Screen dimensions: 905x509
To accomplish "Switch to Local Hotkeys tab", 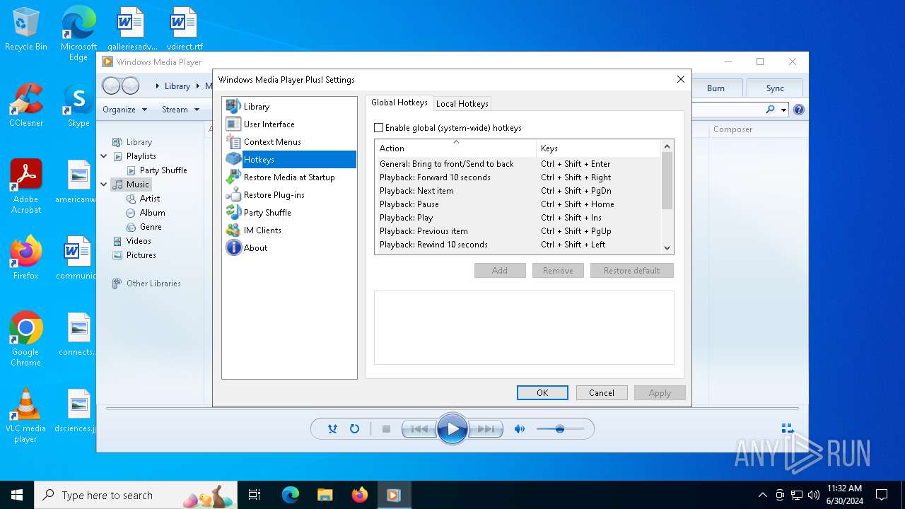I will tap(462, 104).
